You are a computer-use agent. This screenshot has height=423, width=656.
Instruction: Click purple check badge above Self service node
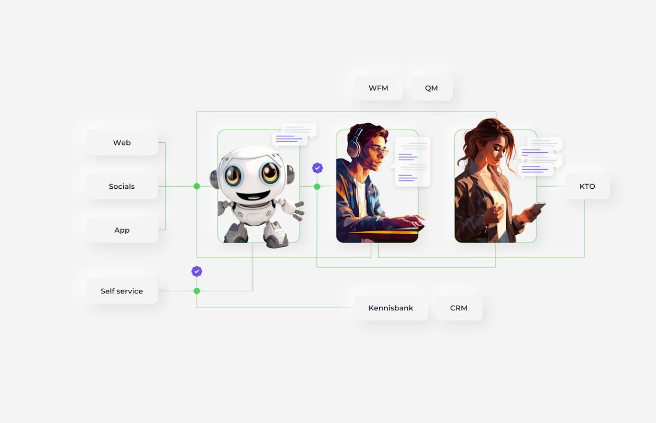[197, 271]
